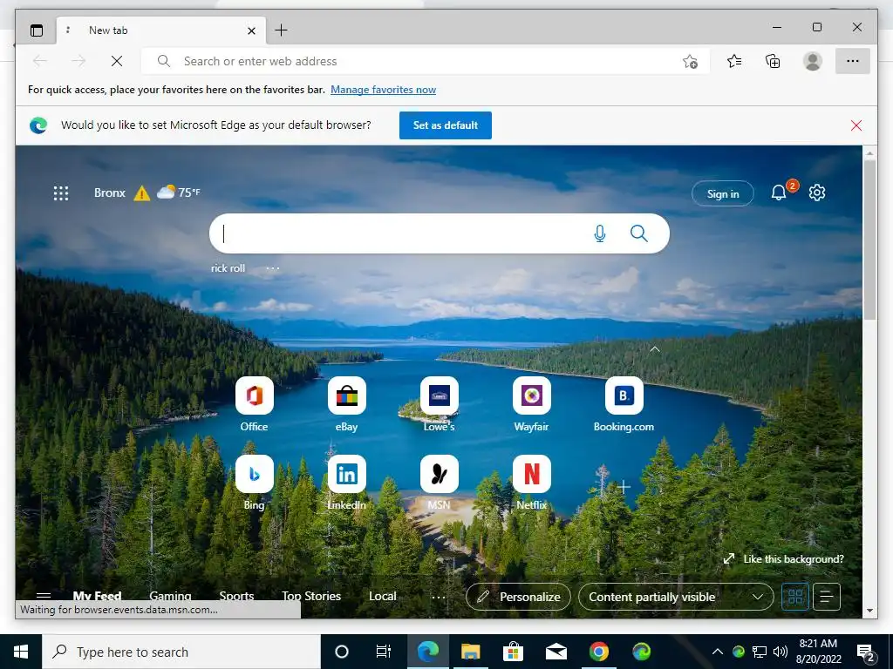Open Bronx weather location
Screen dimensions: 893x669
click(x=109, y=193)
